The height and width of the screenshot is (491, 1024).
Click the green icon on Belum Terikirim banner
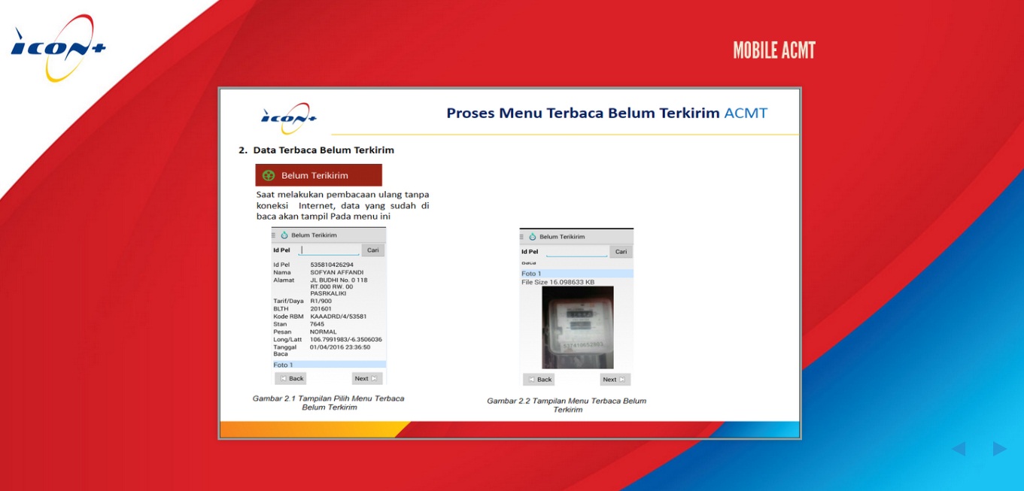[x=268, y=175]
